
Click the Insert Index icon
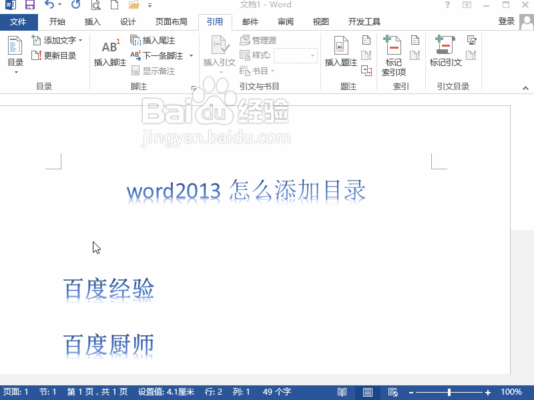click(415, 40)
